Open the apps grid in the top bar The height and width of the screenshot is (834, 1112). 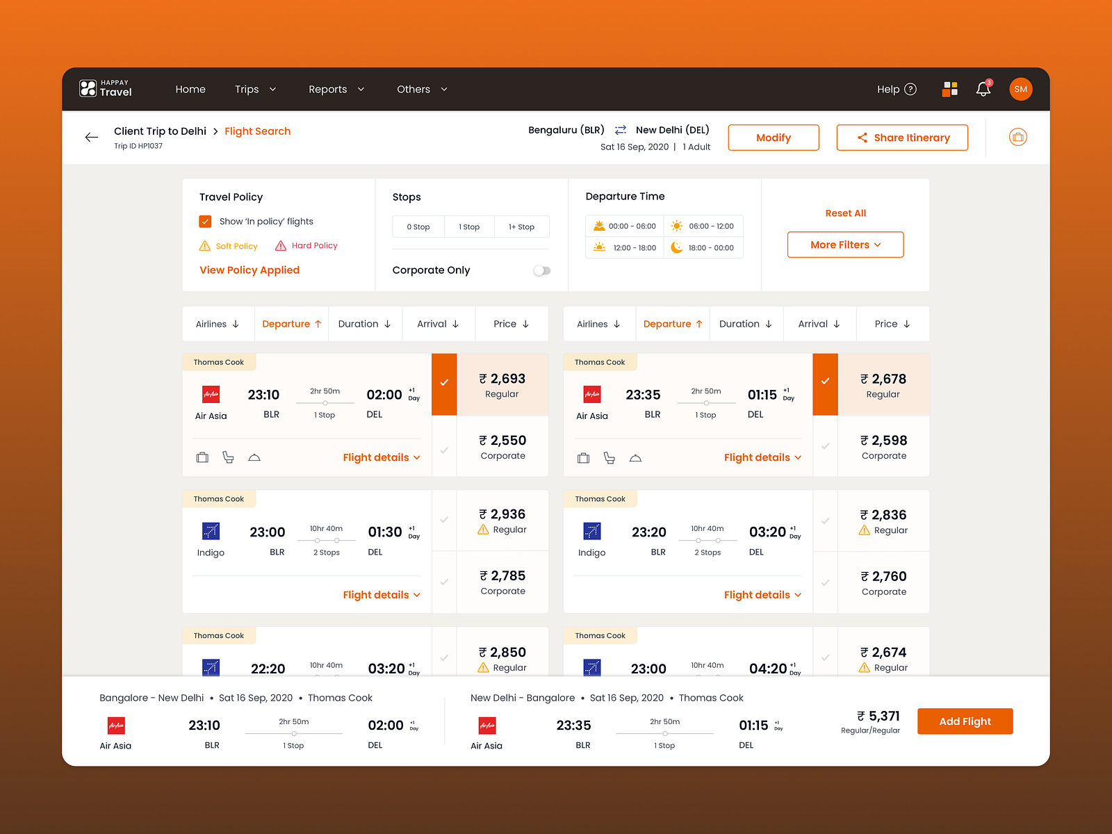(x=949, y=89)
